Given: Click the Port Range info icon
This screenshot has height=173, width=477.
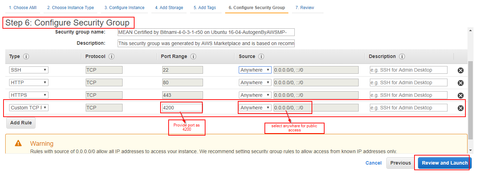Looking at the screenshot, I should 193,57.
